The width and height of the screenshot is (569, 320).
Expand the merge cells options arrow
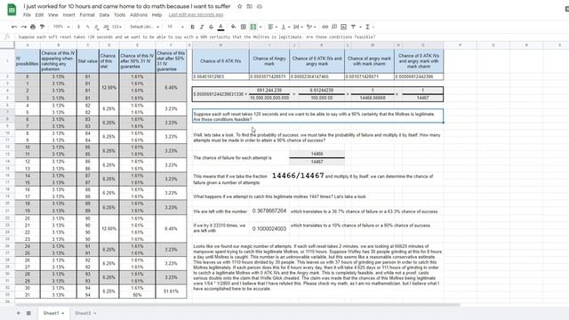pyautogui.click(x=260, y=27)
